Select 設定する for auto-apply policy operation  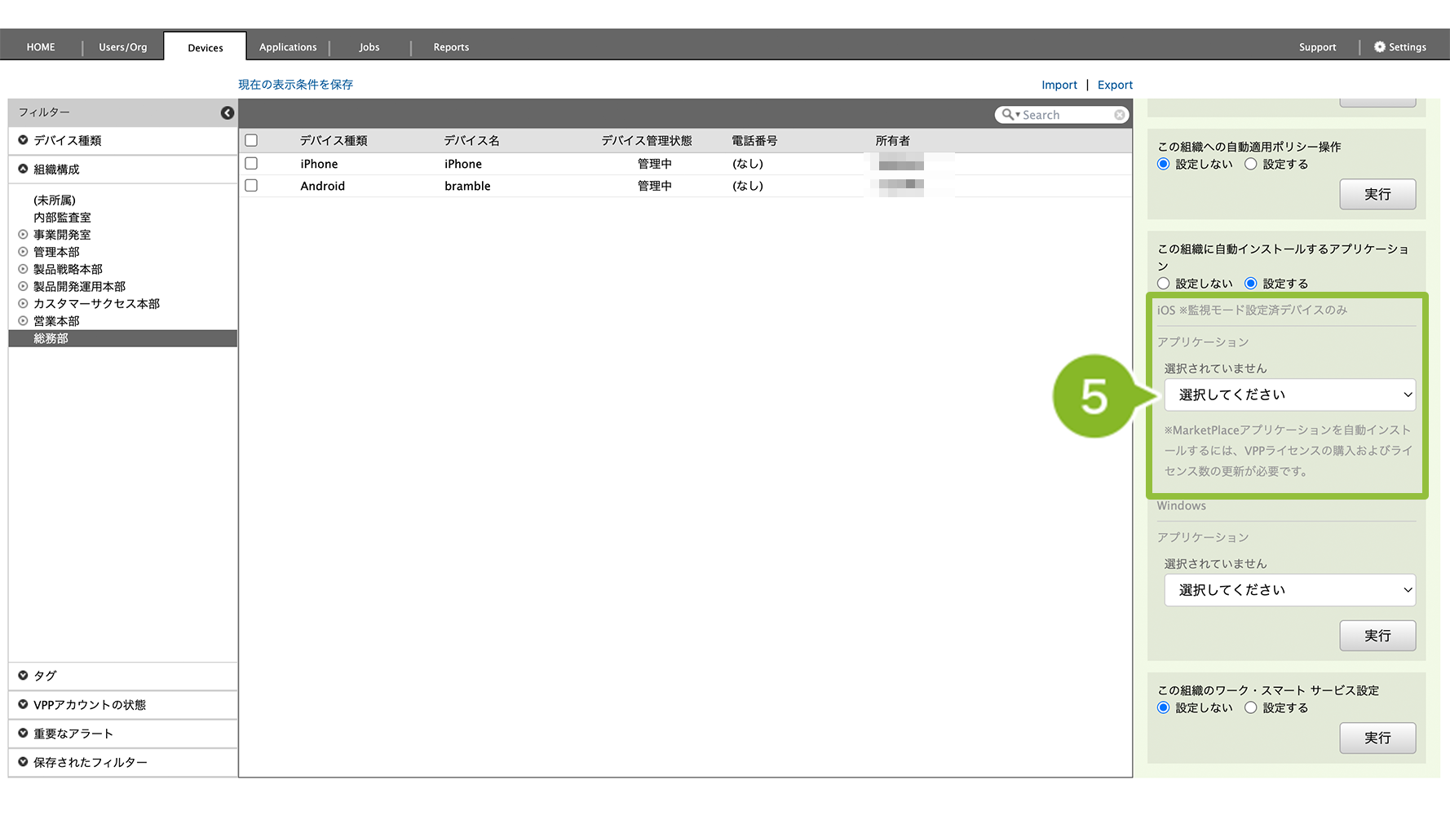point(1250,165)
